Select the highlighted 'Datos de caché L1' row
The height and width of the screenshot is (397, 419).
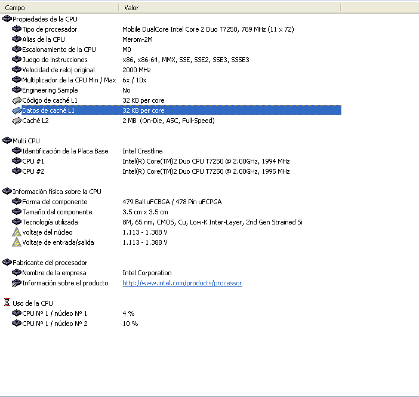[181, 110]
